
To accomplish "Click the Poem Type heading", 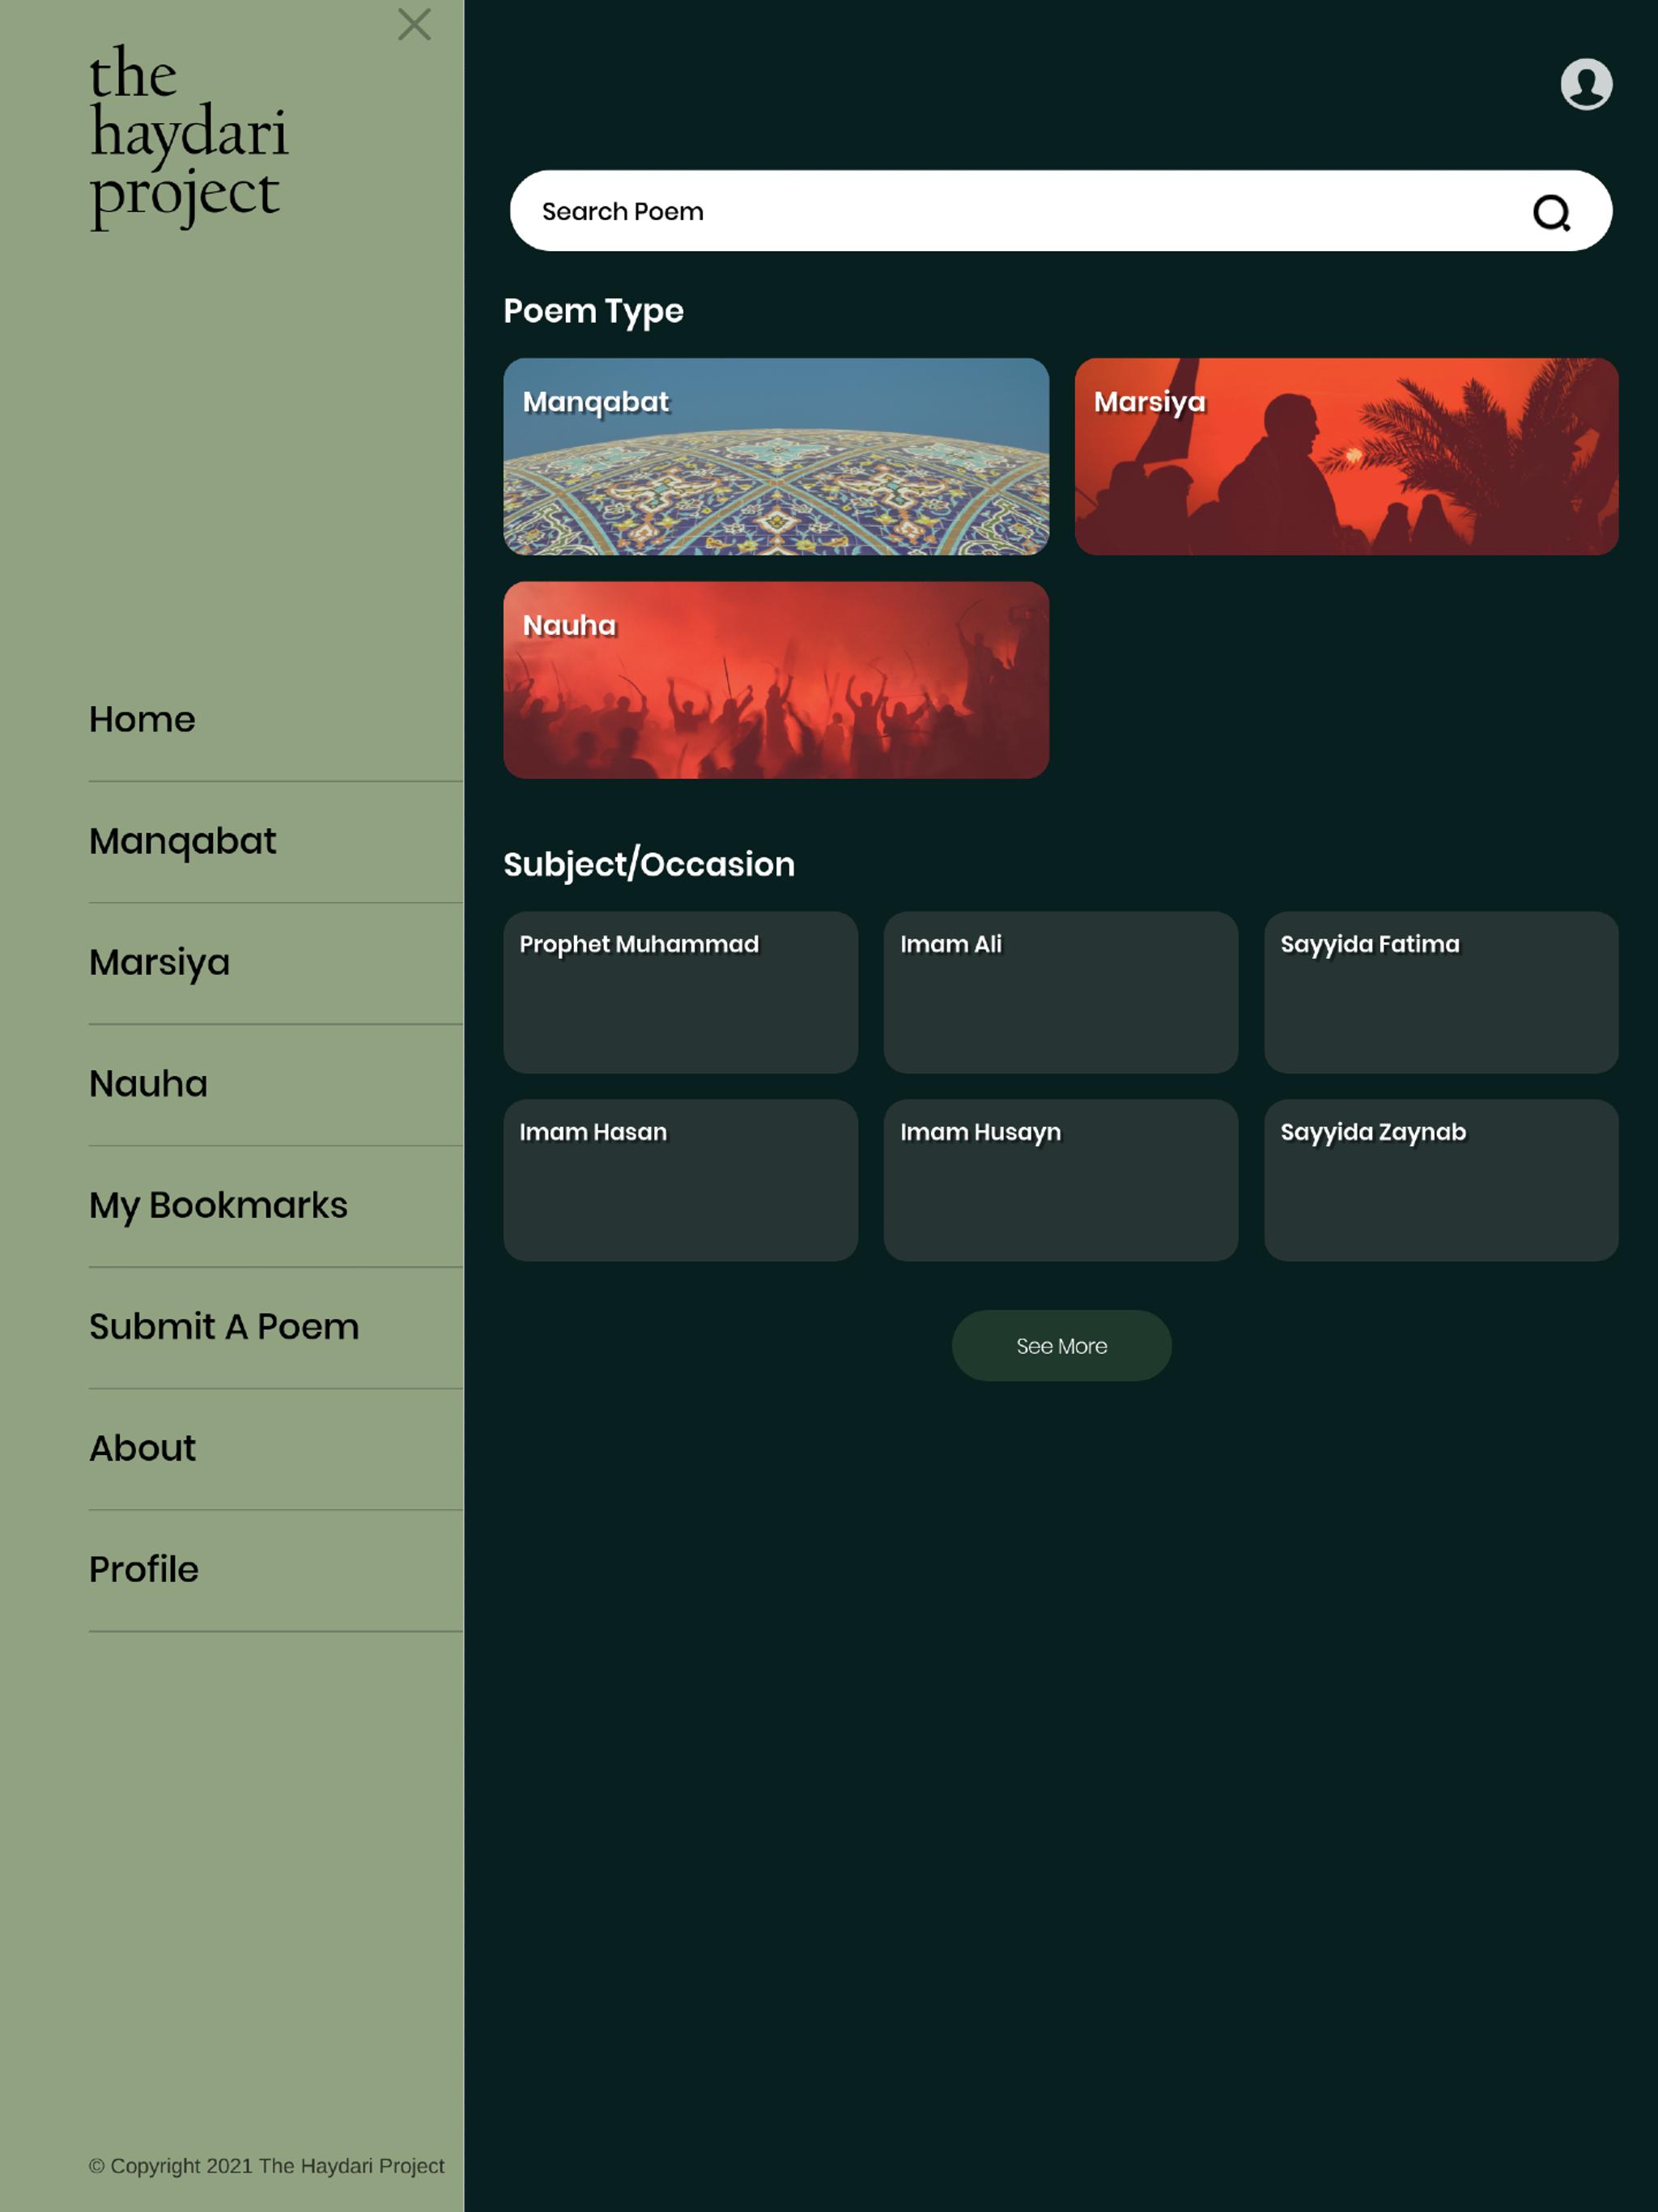I will (593, 311).
